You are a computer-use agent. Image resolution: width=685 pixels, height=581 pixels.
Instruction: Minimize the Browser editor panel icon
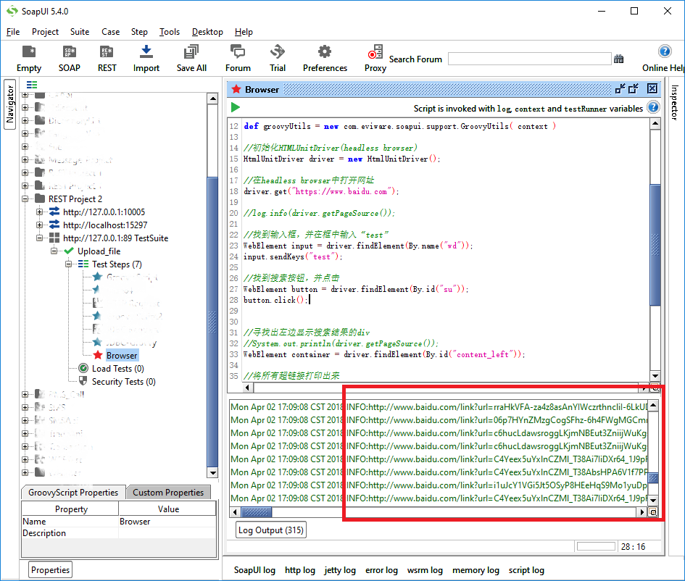point(620,89)
